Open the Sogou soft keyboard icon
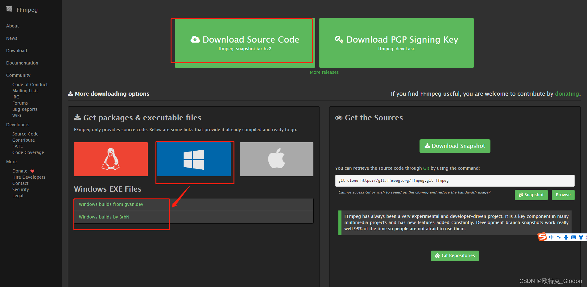 click(x=573, y=237)
